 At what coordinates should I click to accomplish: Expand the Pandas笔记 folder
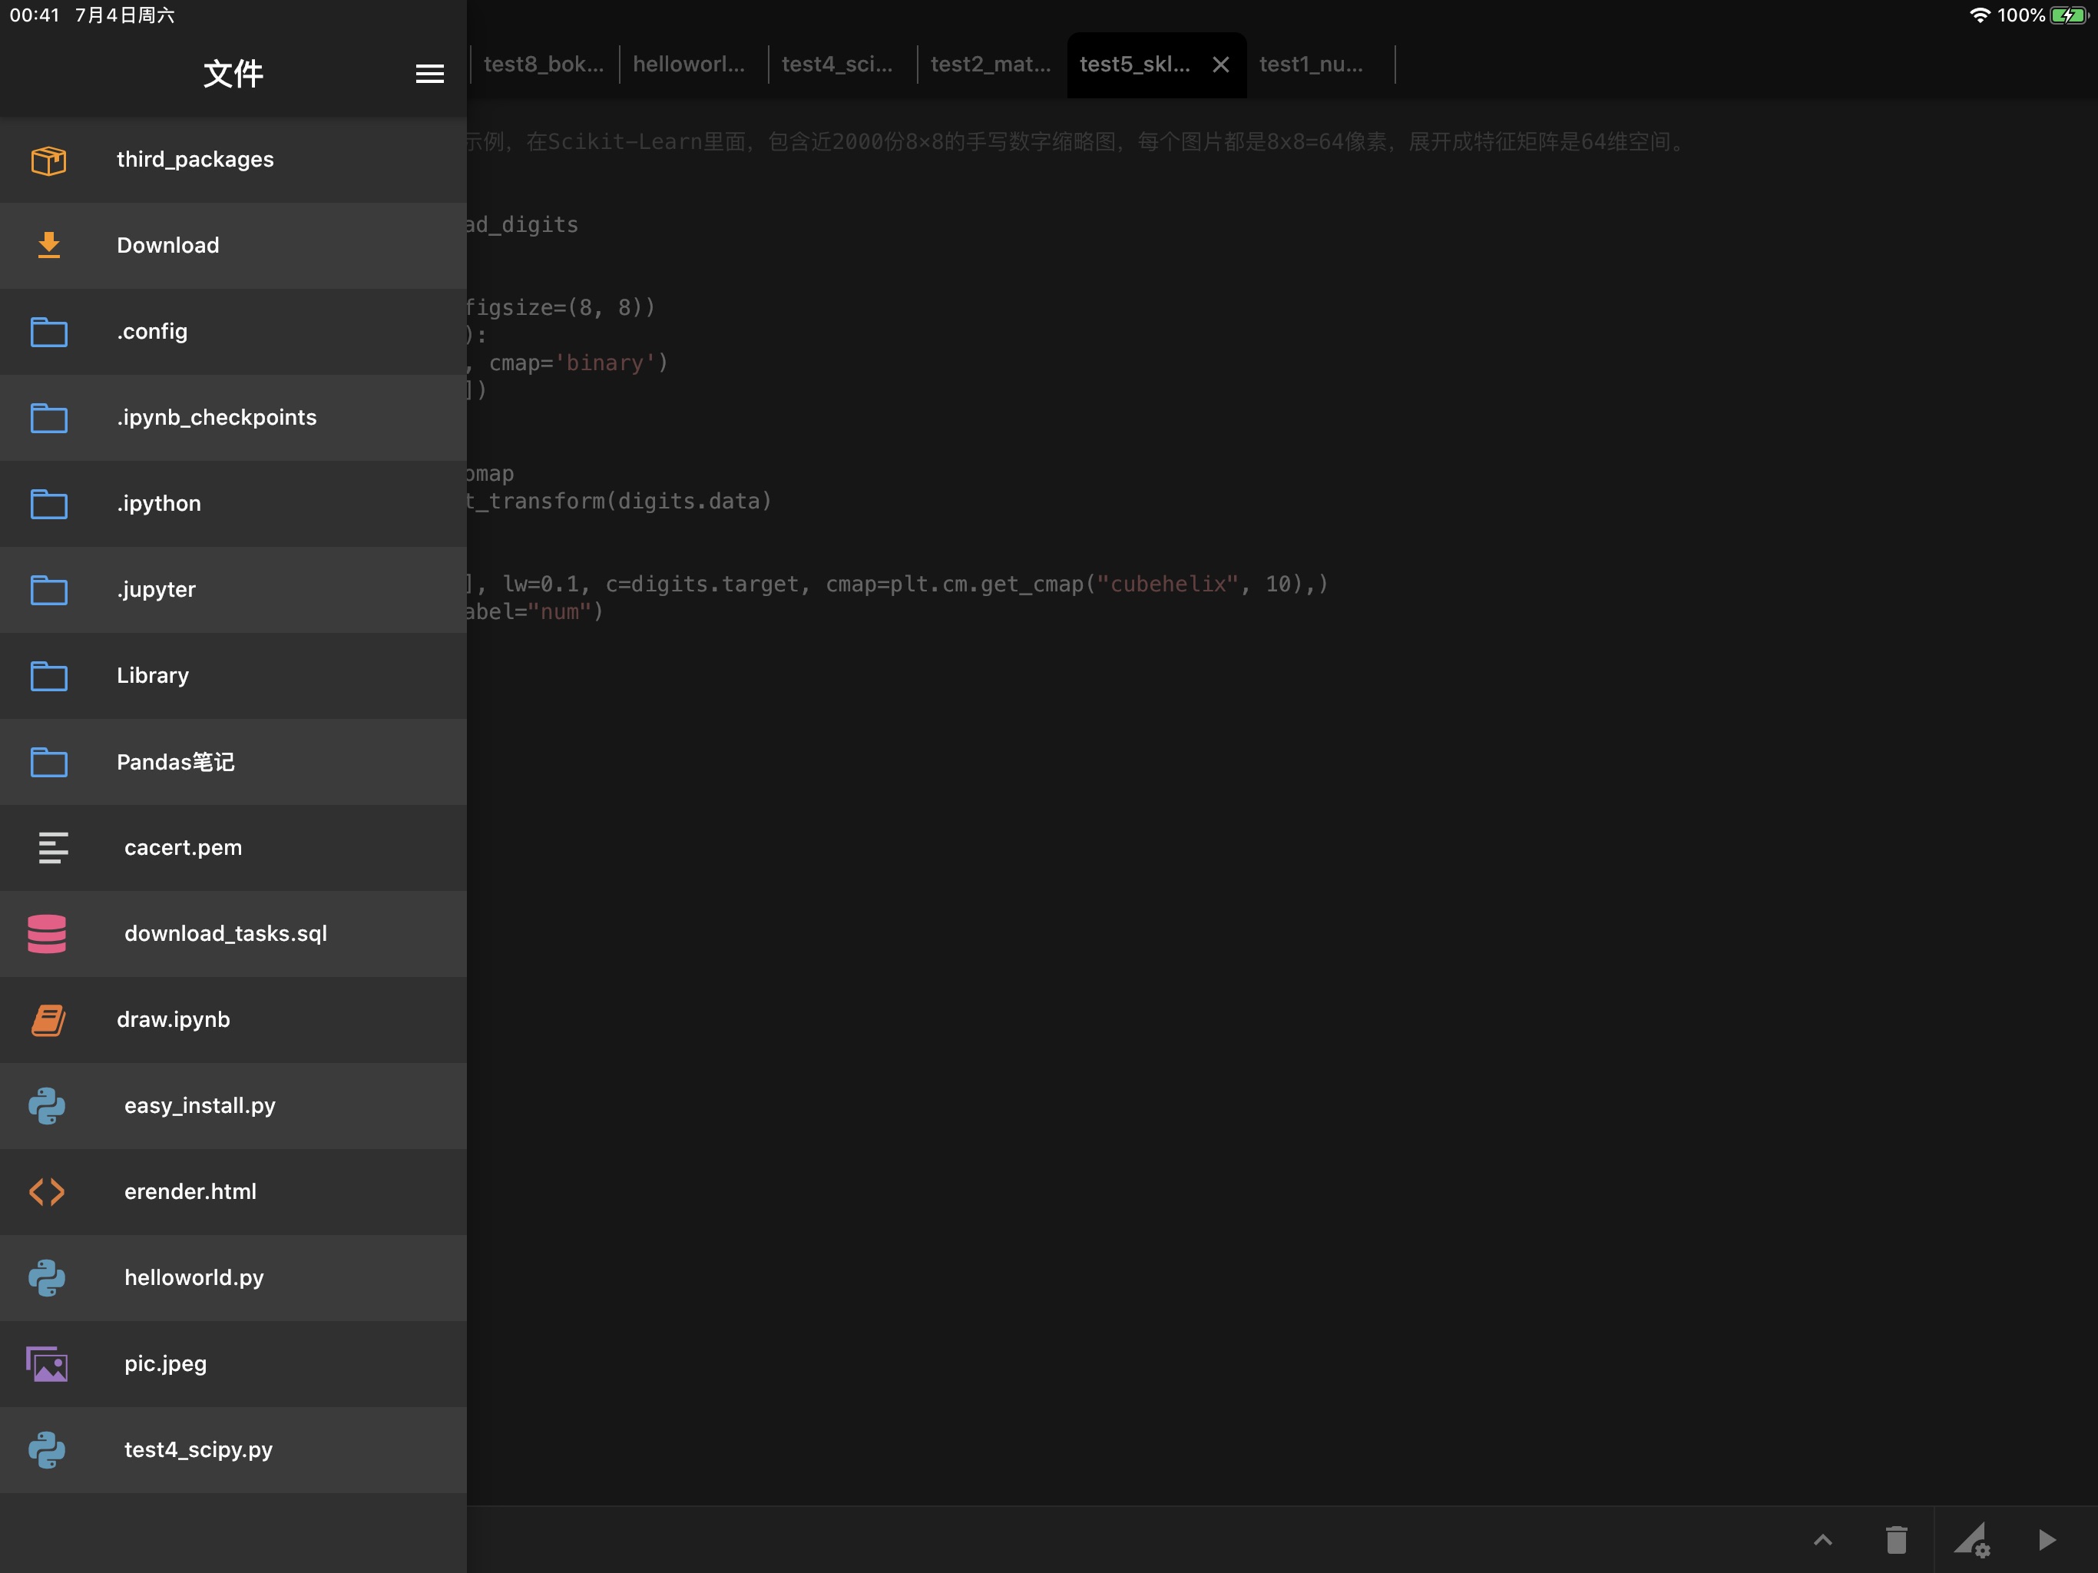coord(177,762)
